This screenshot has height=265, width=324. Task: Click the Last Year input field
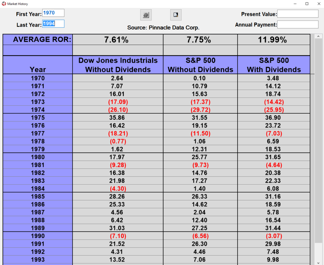(x=53, y=24)
